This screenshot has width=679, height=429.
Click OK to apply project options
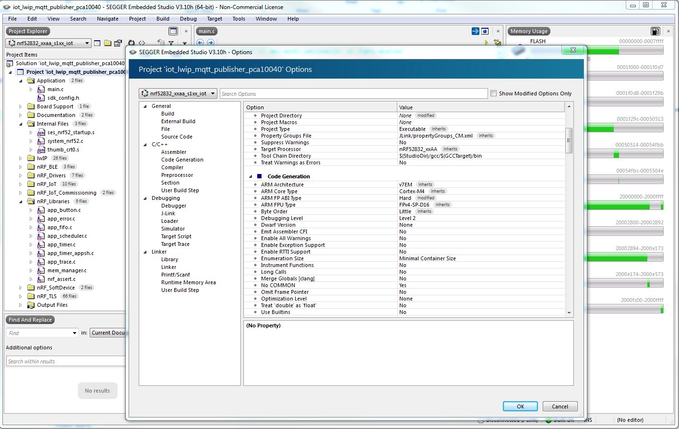[x=520, y=406]
